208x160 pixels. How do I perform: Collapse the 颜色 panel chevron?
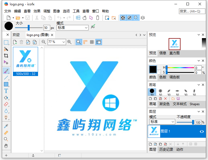(198, 61)
